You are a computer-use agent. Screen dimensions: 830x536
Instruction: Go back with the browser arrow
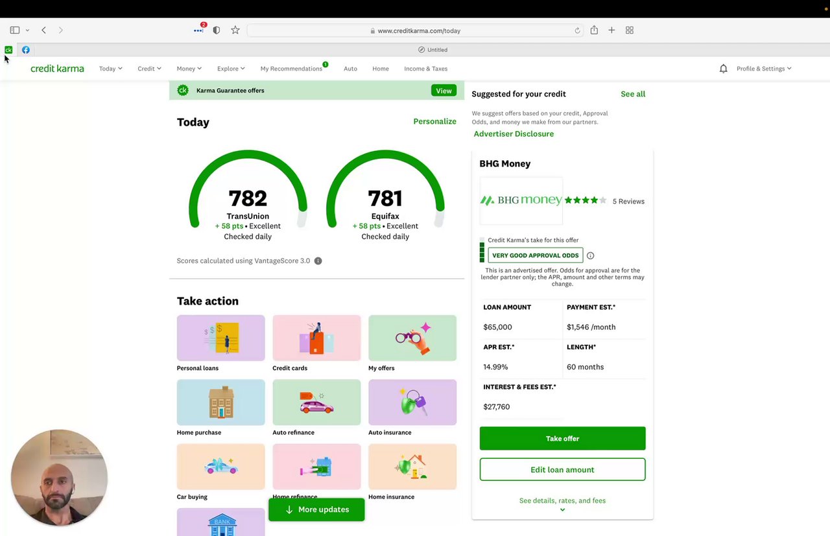point(43,30)
